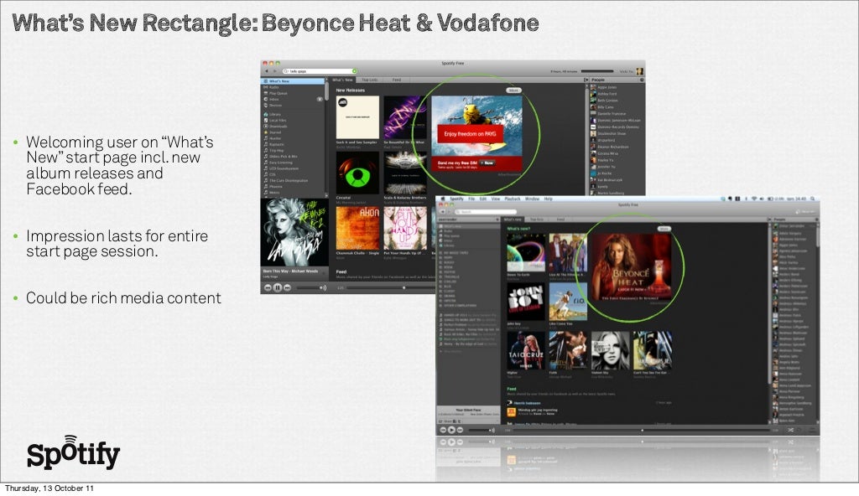Screen dimensions: 859x496
Task: Start playback in front Spotify window
Action: click(451, 431)
